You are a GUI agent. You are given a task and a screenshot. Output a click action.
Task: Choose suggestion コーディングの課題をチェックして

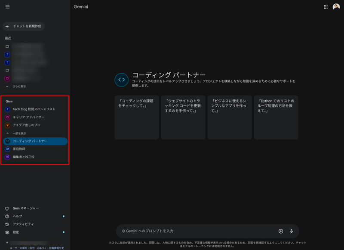[137, 117]
